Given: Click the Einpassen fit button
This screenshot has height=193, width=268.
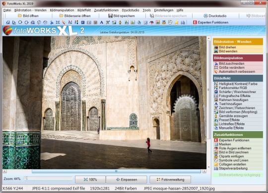Looking at the screenshot, I should pyautogui.click(x=127, y=180).
